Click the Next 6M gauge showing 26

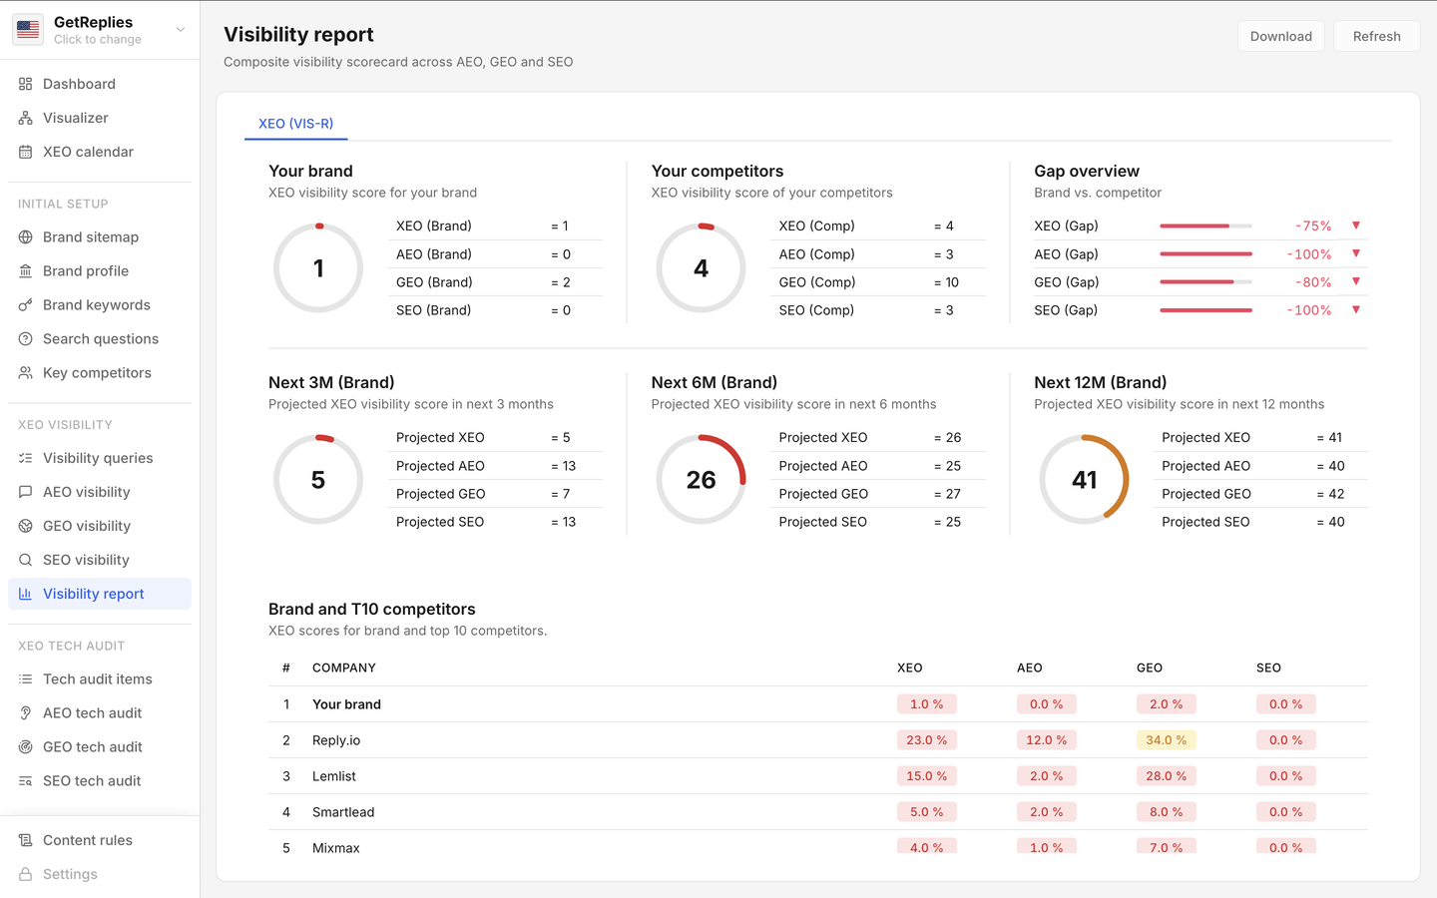pos(702,480)
